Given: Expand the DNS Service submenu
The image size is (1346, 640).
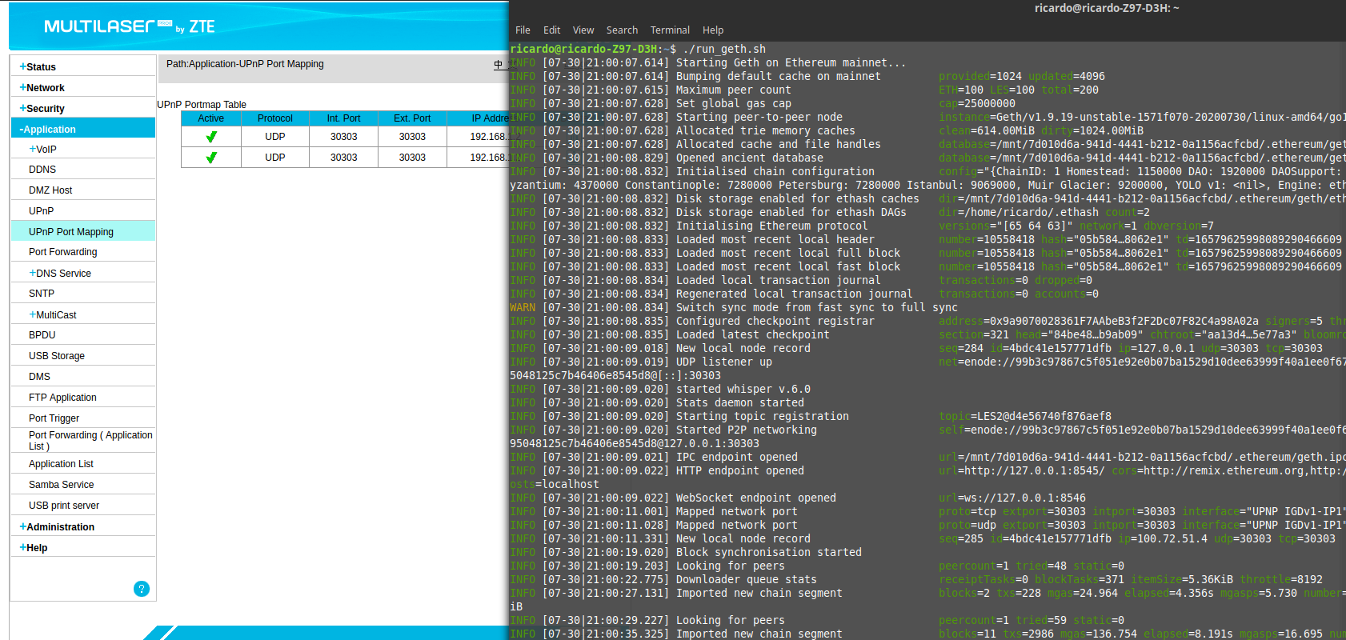Looking at the screenshot, I should [60, 273].
